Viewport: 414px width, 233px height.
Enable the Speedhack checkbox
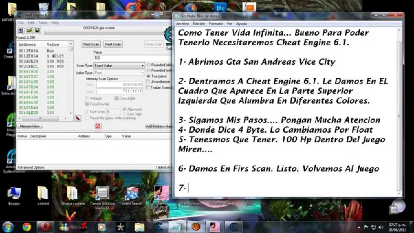point(148,87)
